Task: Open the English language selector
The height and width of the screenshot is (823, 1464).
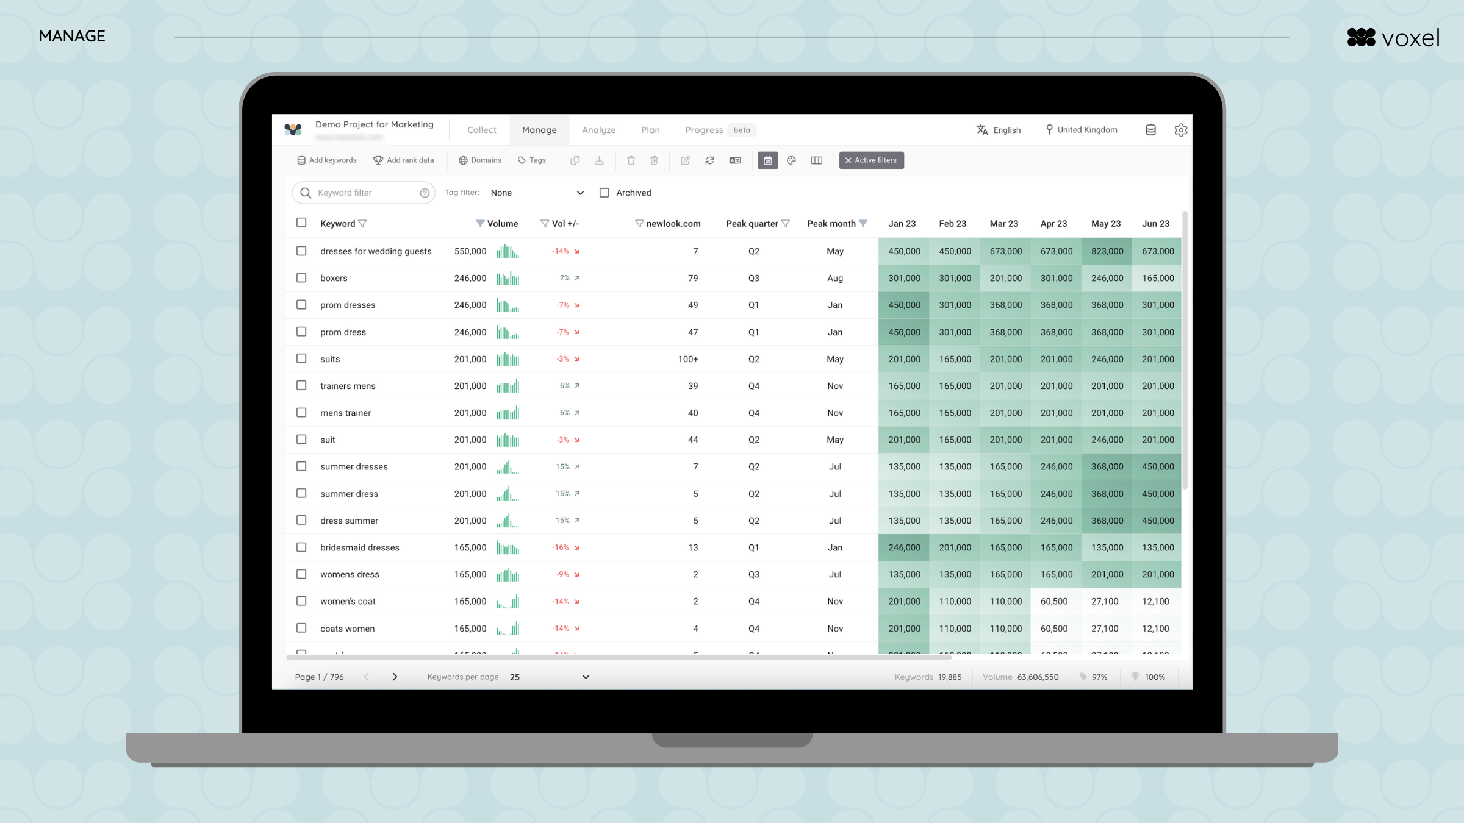Action: coord(1006,130)
